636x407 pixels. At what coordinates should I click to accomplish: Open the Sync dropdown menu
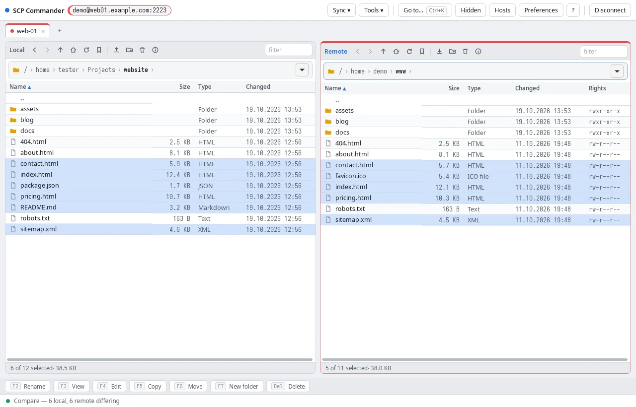tap(341, 10)
